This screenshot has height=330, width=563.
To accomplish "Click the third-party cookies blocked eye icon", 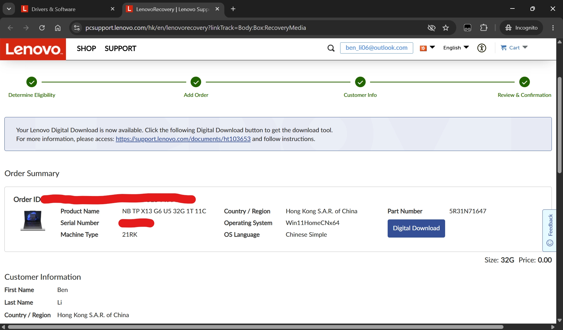I will tap(431, 28).
